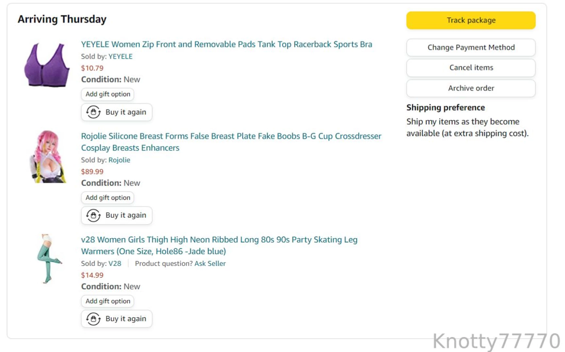
Task: Click buy-again icon for v28 leg warmers
Action: click(93, 319)
